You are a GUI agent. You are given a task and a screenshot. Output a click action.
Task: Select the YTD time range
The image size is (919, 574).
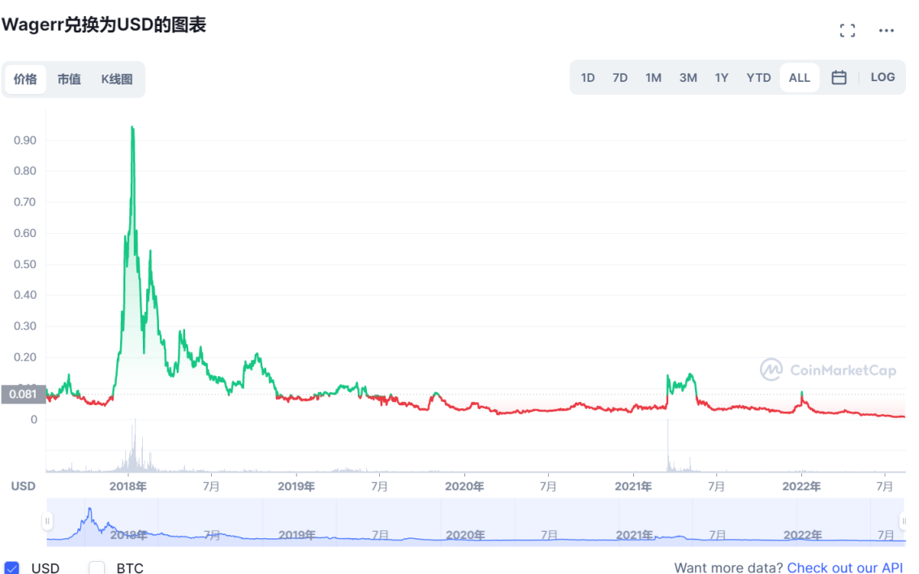tap(758, 77)
